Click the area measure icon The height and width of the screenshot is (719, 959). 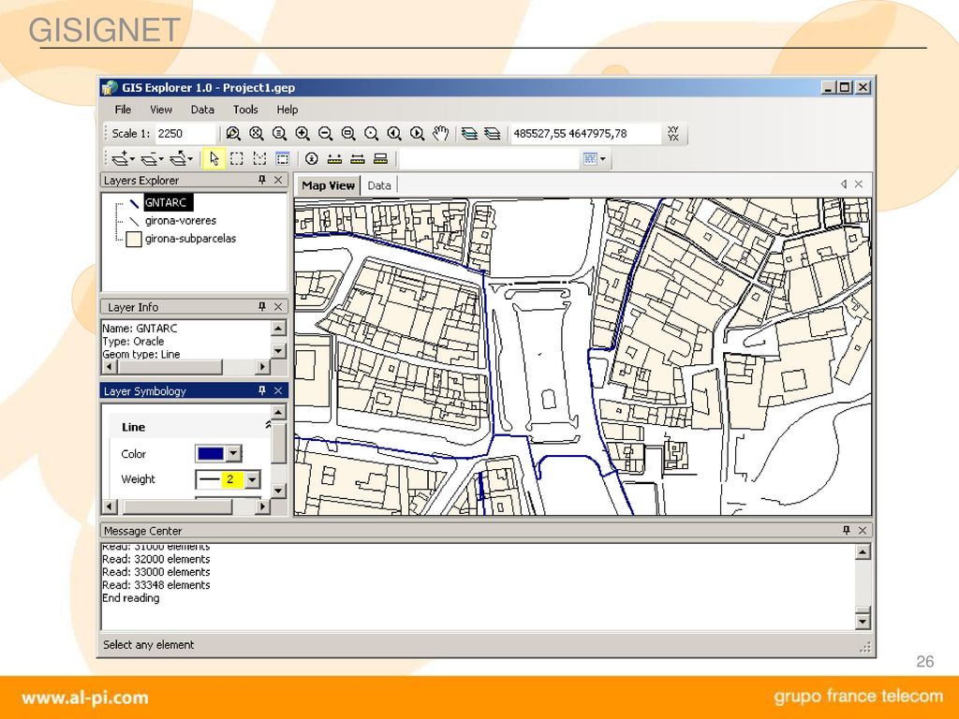click(x=380, y=159)
